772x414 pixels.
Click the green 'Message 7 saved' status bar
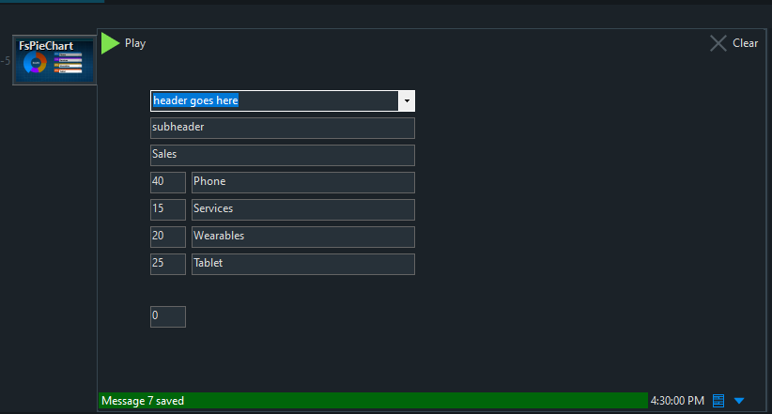373,401
